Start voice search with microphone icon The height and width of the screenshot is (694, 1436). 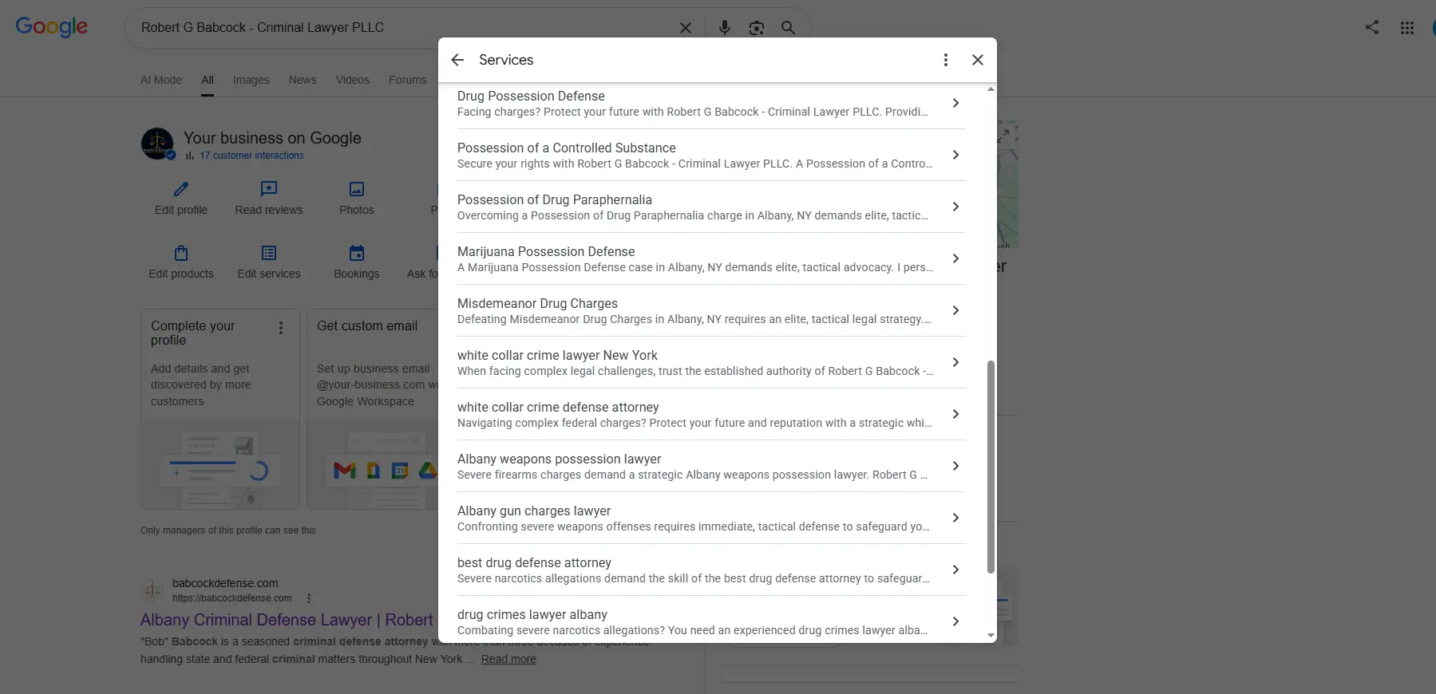click(x=725, y=28)
